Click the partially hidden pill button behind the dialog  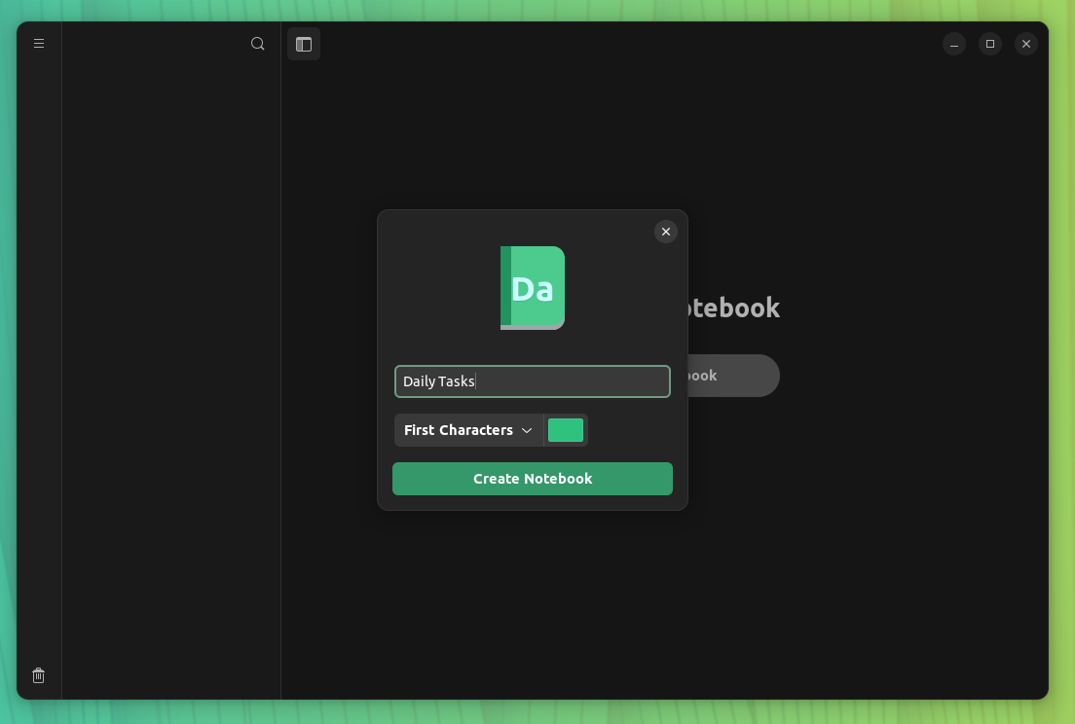click(x=740, y=376)
